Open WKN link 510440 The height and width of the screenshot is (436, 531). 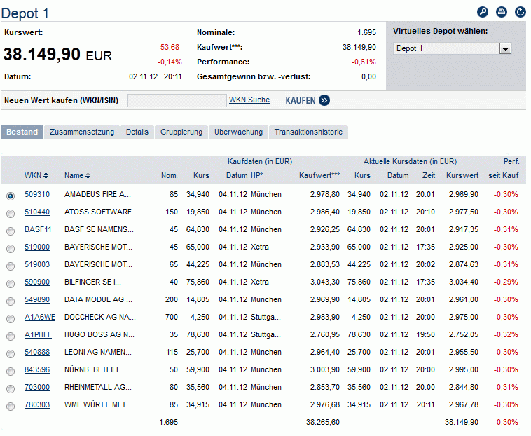[37, 212]
